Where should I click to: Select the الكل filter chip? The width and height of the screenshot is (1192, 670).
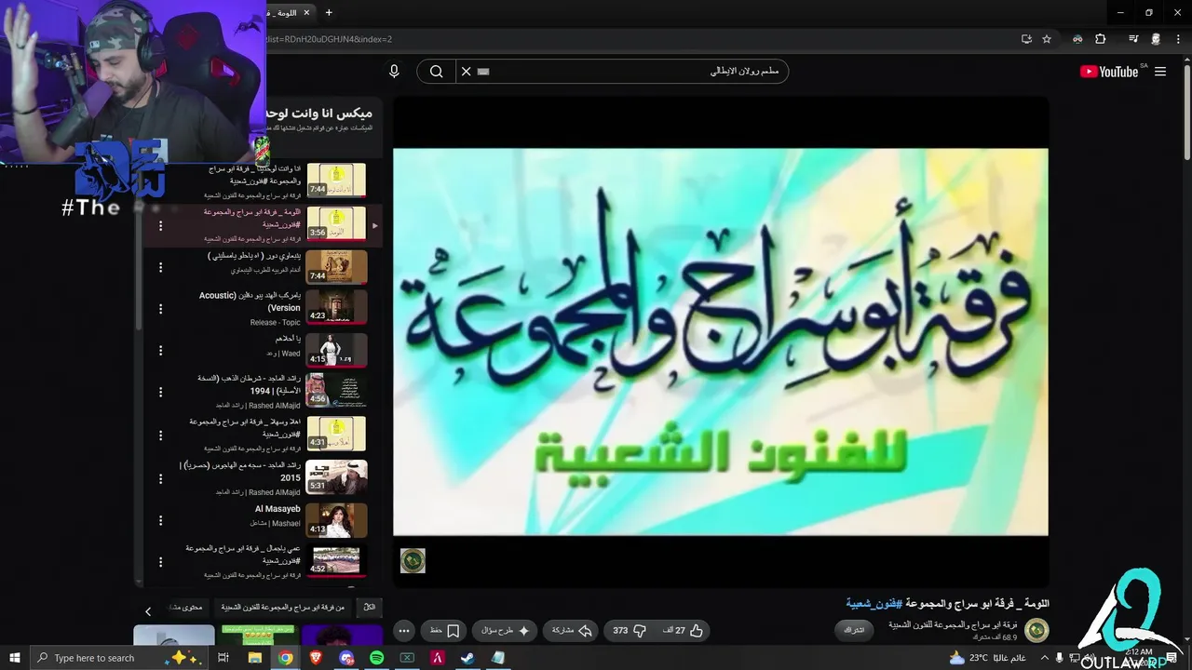(x=370, y=608)
